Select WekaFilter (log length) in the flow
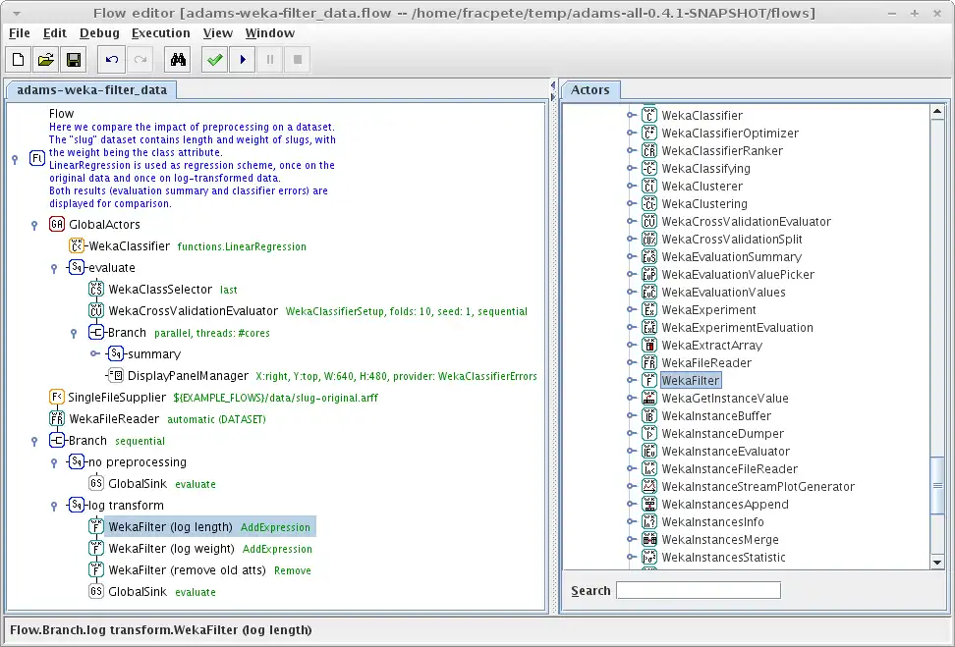This screenshot has width=955, height=647. (209, 527)
